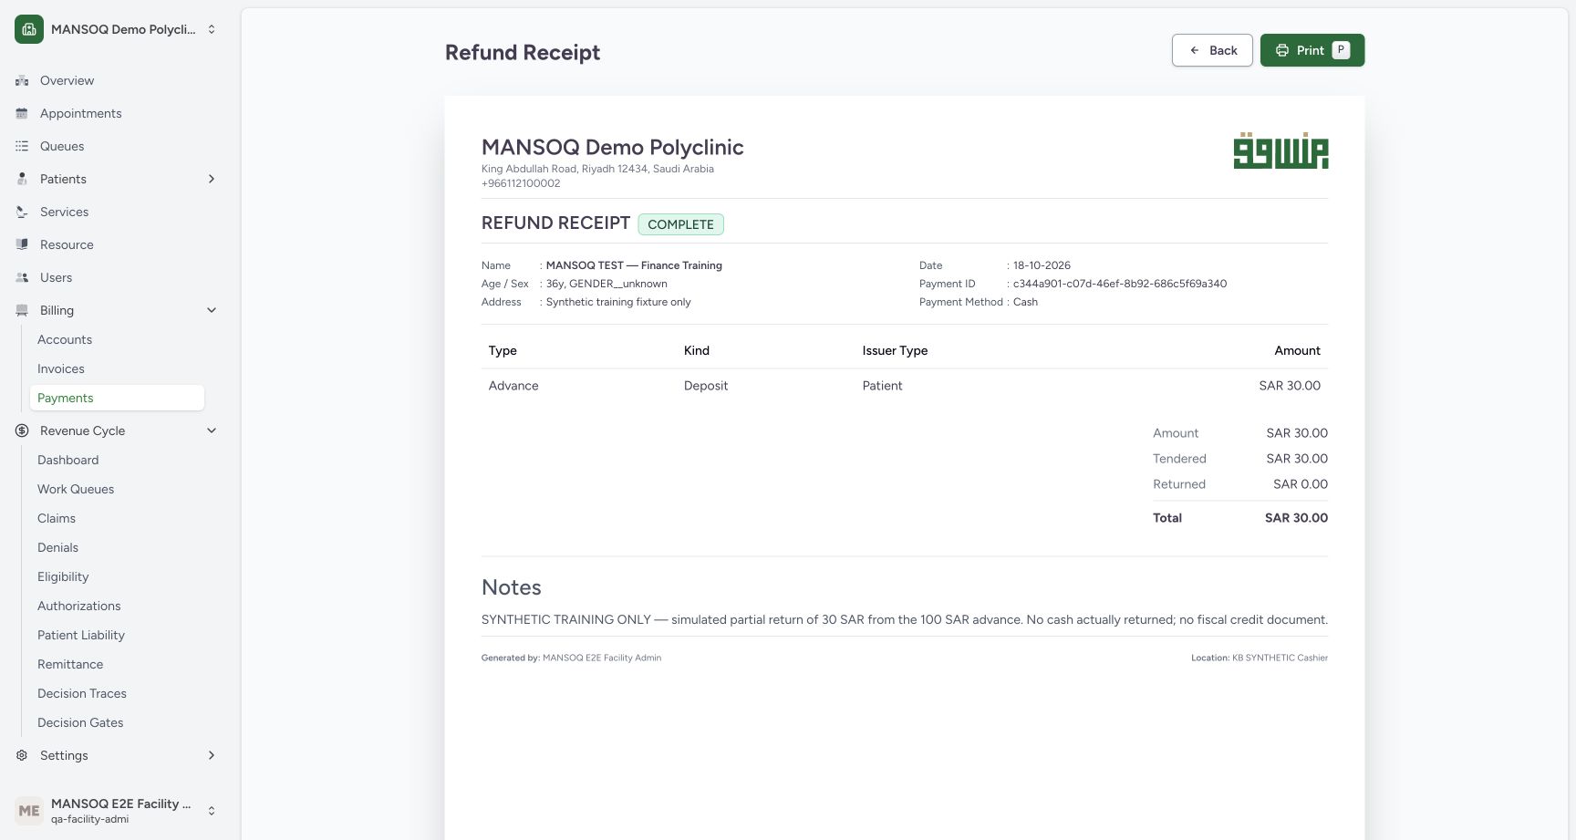Click the Back button
The height and width of the screenshot is (840, 1576).
click(1212, 50)
